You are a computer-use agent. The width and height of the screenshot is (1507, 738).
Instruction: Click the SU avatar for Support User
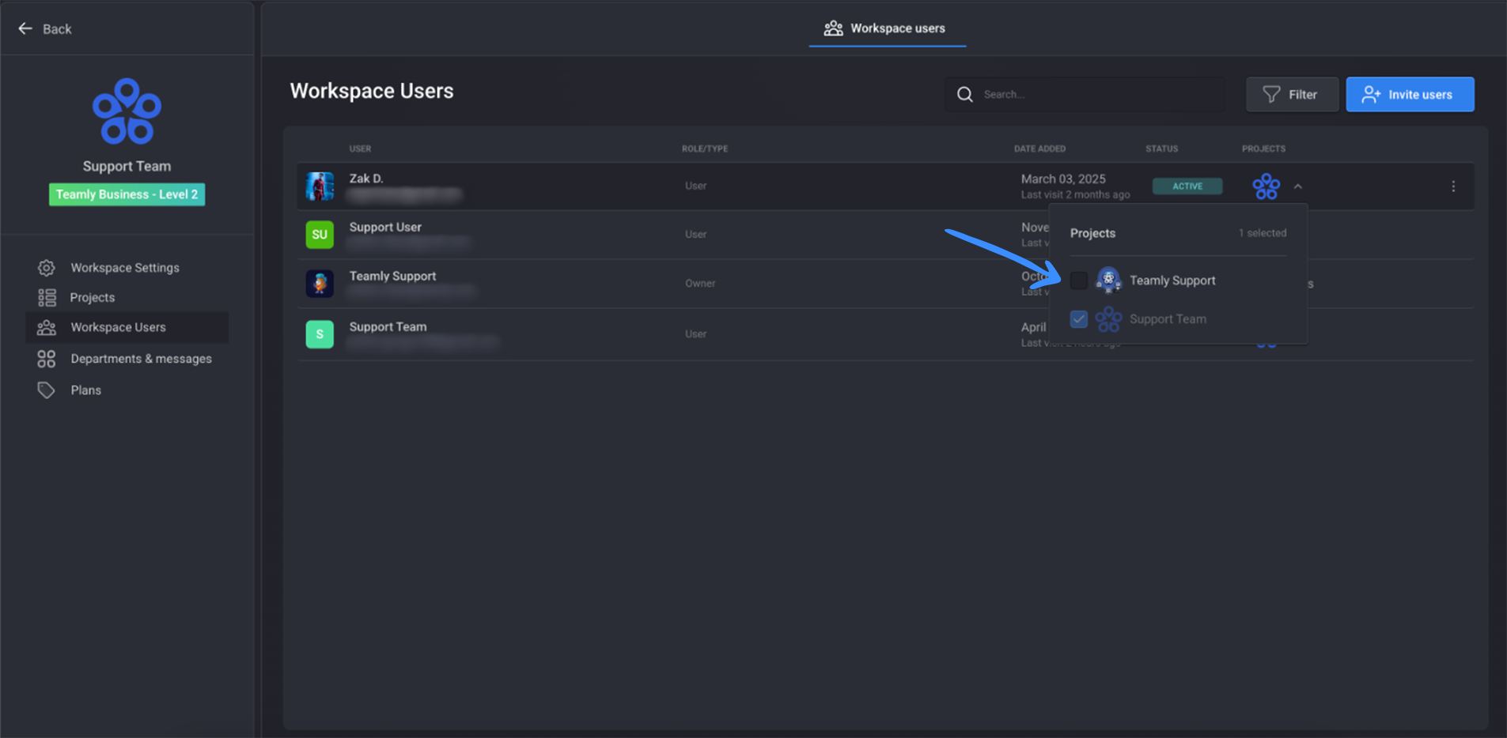point(320,235)
